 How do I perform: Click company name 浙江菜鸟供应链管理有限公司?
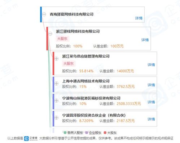[86, 56]
